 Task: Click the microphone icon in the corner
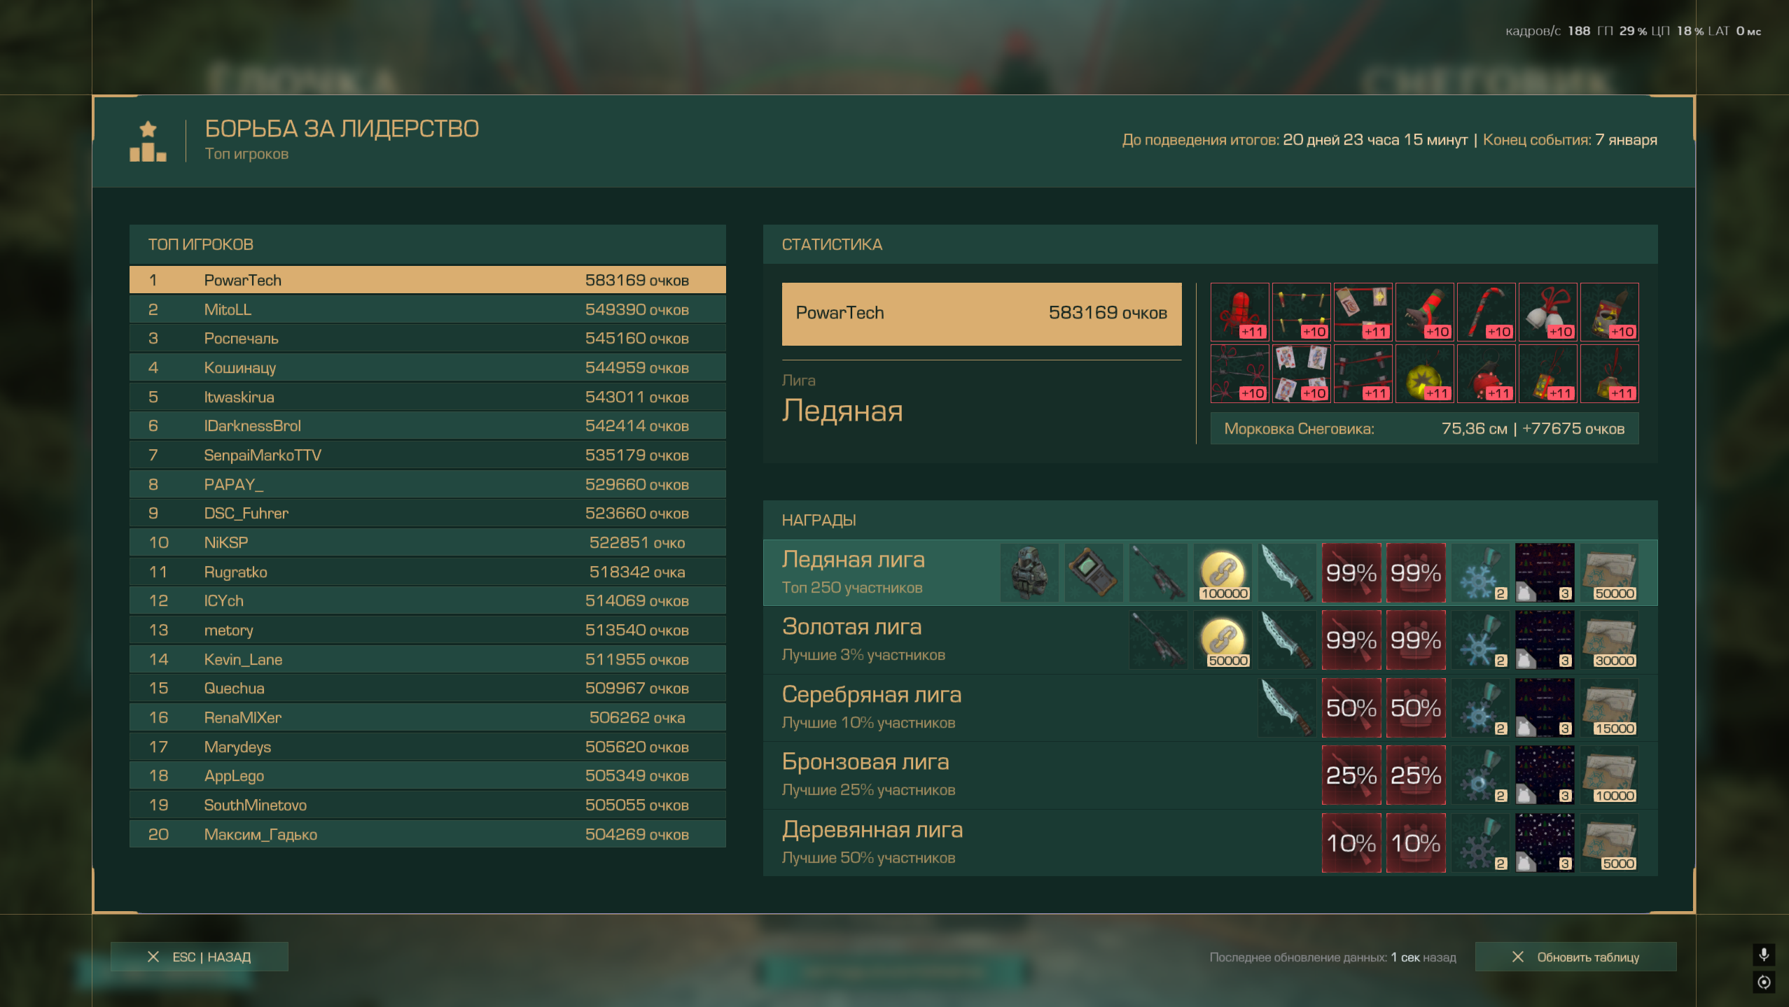tap(1764, 955)
